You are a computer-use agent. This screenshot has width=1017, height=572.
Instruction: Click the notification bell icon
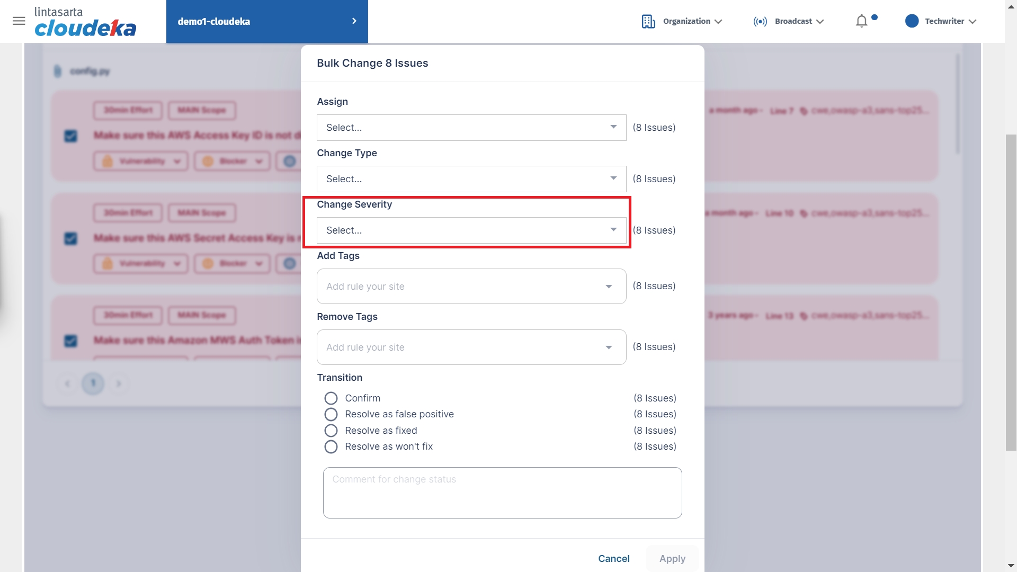pos(861,21)
